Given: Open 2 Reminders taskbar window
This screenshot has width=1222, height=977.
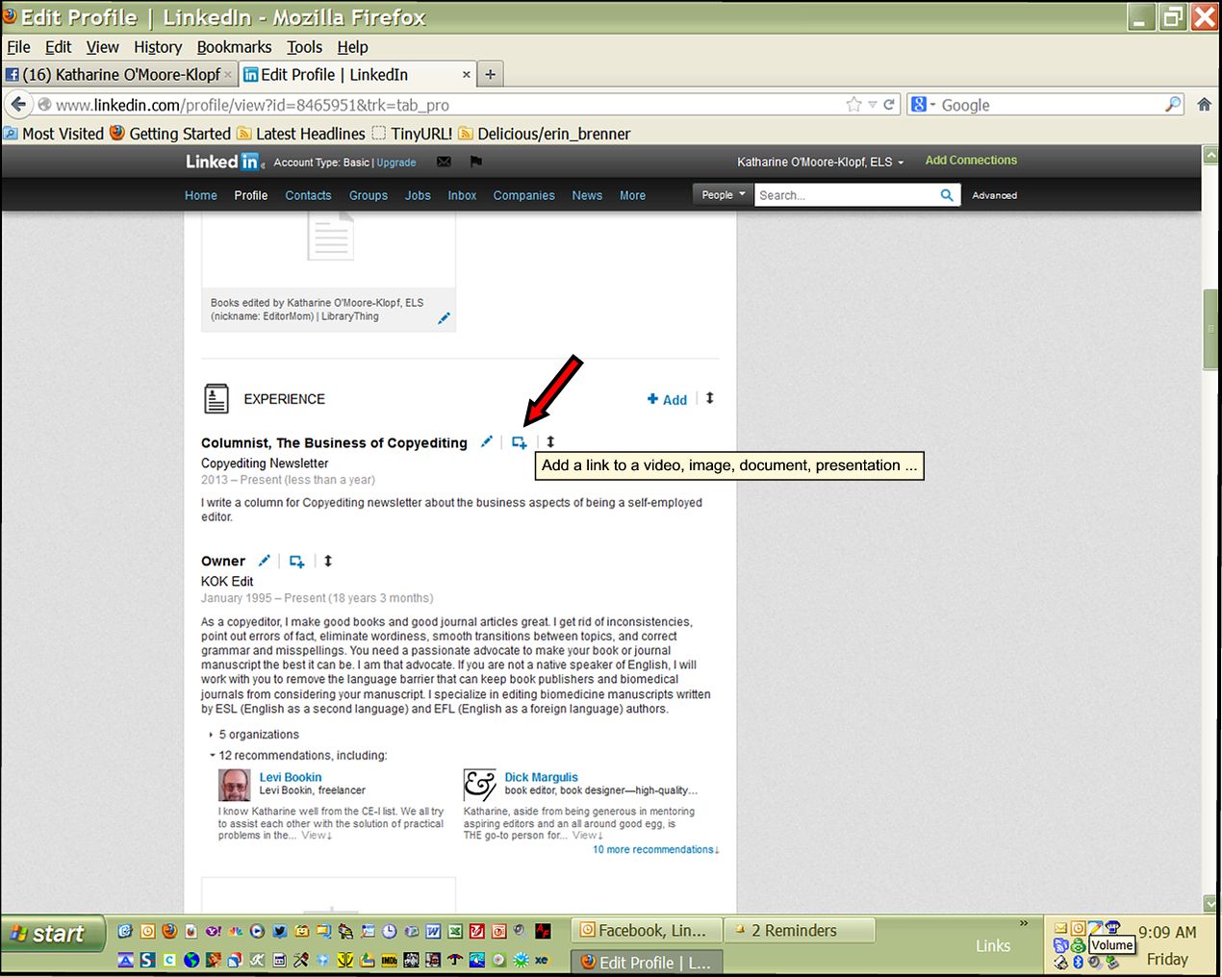Looking at the screenshot, I should [799, 930].
